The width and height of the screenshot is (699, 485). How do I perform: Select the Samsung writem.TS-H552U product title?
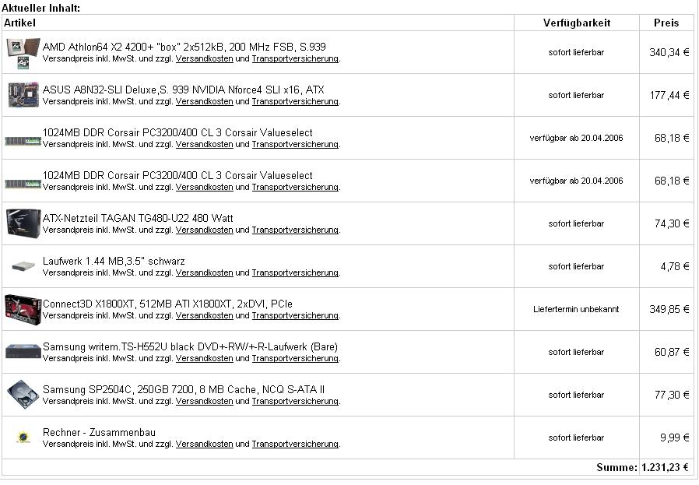pyautogui.click(x=190, y=346)
